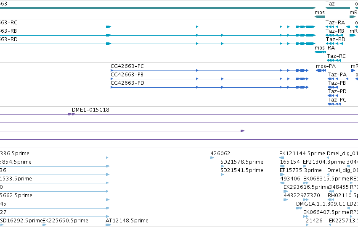Open the EP21304.3prime EST label
The image size is (358, 227).
point(324,162)
